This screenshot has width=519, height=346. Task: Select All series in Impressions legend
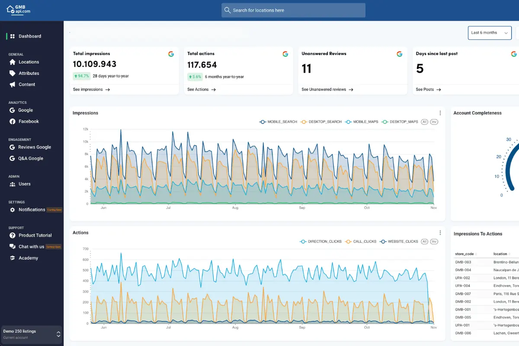pos(424,122)
